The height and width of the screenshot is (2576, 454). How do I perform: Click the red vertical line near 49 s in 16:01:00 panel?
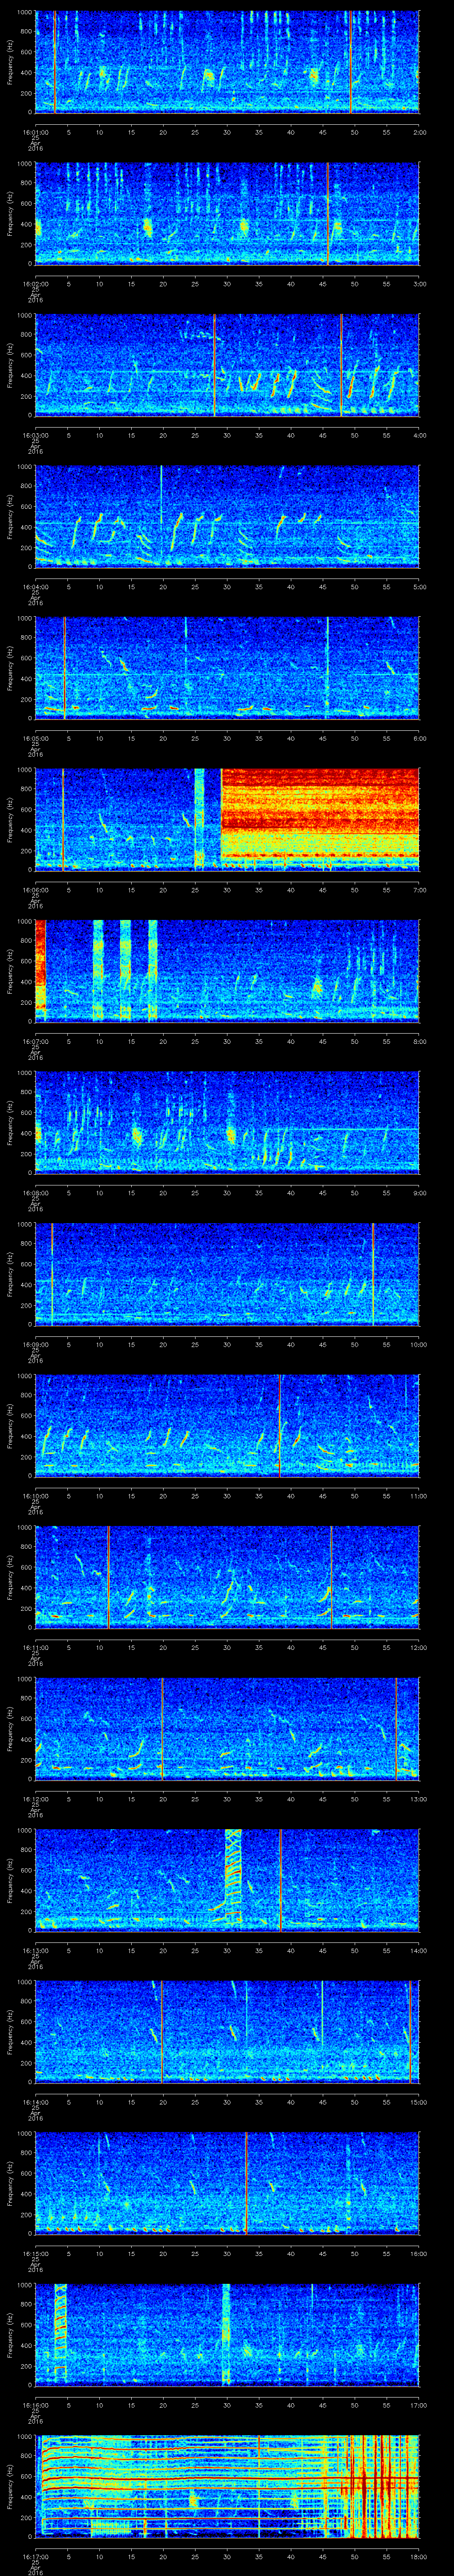351,62
